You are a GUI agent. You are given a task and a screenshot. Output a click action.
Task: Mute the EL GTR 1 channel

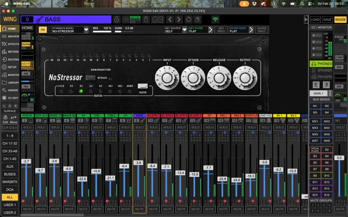(x=153, y=209)
